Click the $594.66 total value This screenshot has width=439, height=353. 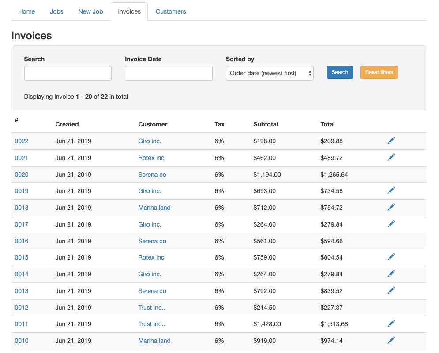pos(331,241)
